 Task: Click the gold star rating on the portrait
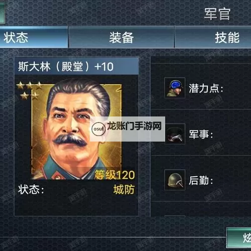pos(30,91)
